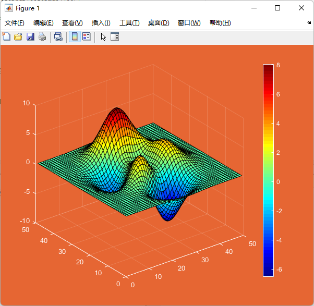Open the 文件(F) menu
314x306 pixels.
tap(15, 23)
